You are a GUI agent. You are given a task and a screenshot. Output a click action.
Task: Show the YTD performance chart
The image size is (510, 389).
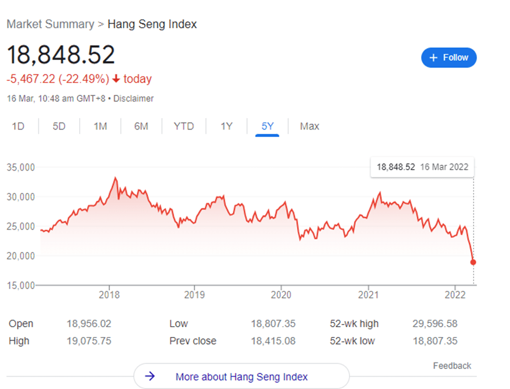[x=183, y=126]
